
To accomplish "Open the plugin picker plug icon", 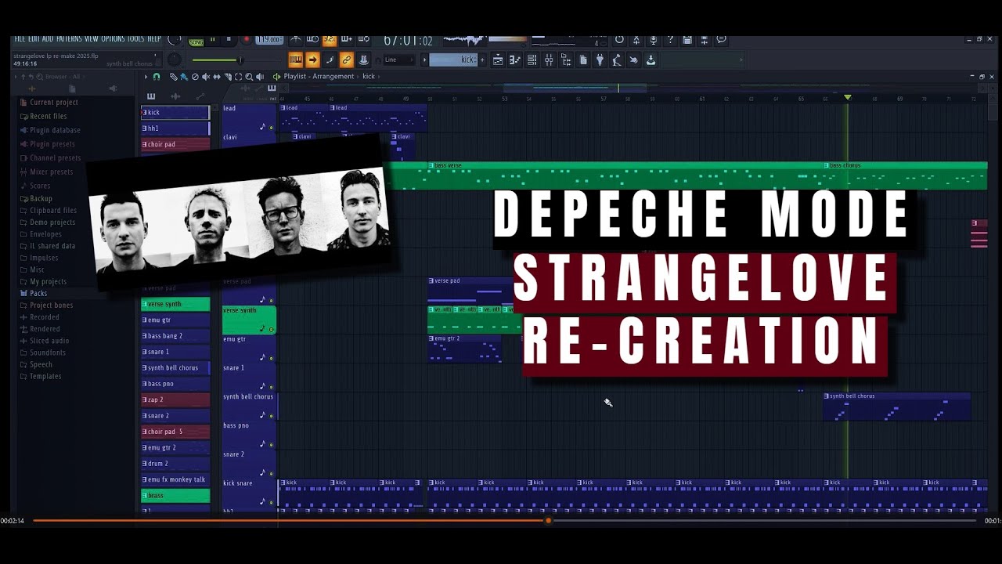I will tap(600, 60).
